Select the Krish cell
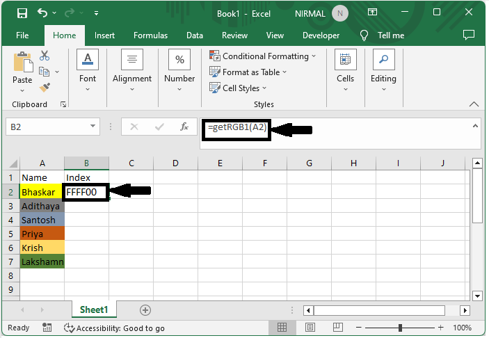The height and width of the screenshot is (338, 489). point(42,248)
